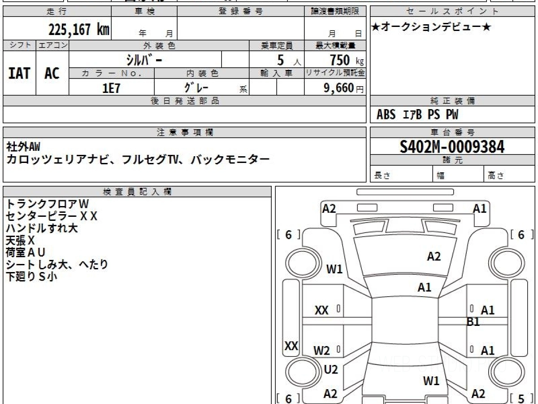This screenshot has height=404, width=538.
Task: Select the ハンドルすれ大 note
Action: [42, 228]
